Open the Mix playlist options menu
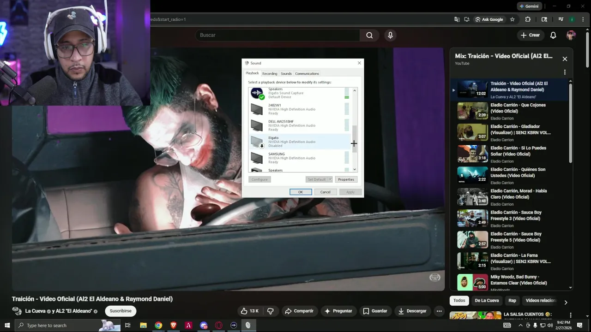The image size is (591, 332). [565, 72]
